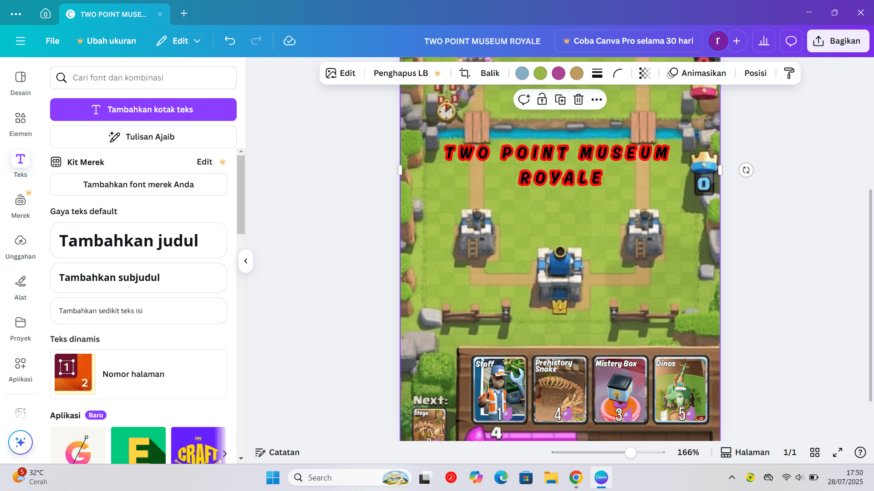Select the green color swatch
874x491 pixels.
tap(540, 73)
